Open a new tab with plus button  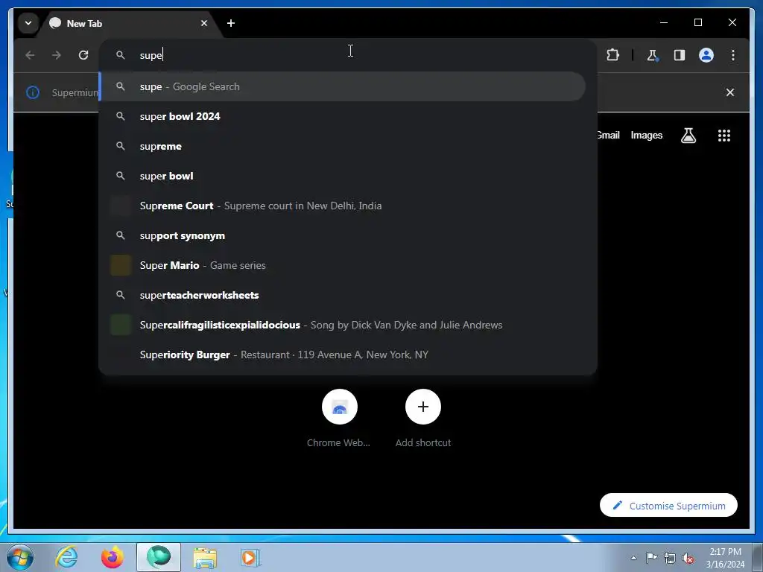231,23
